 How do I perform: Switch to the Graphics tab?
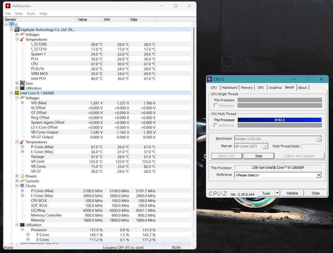pyautogui.click(x=275, y=87)
